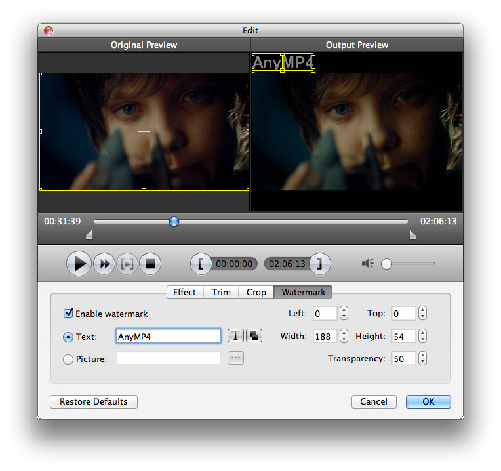Adjust the Left value stepper
Image resolution: width=501 pixels, height=471 pixels.
coord(344,314)
